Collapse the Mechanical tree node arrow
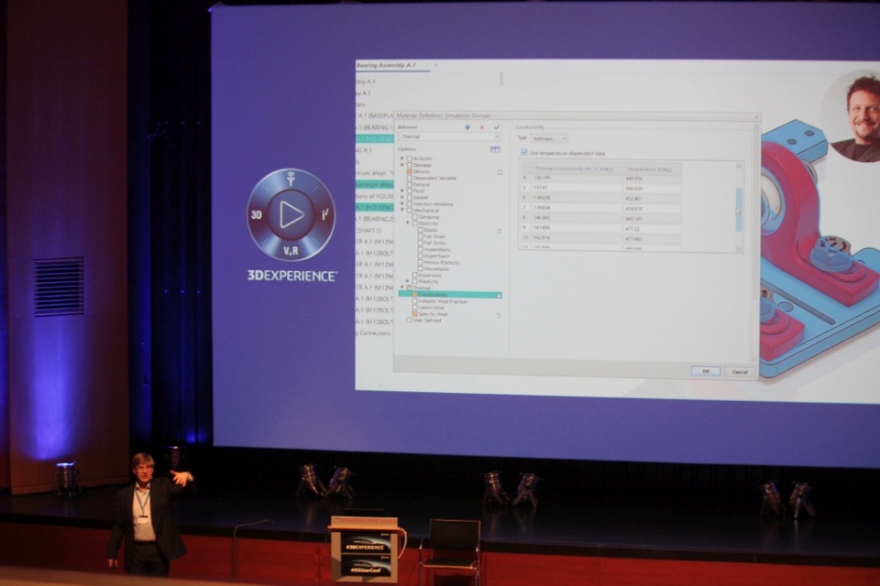This screenshot has width=880, height=586. [x=402, y=211]
